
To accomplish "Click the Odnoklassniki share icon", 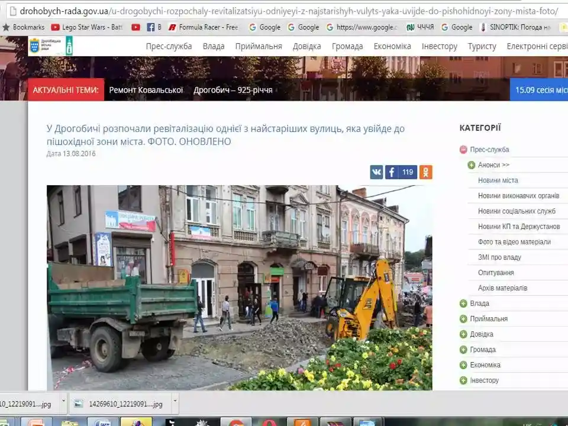I will (x=425, y=172).
